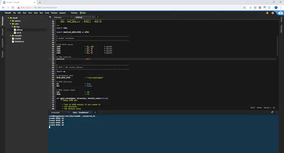
Task: Expand the examples folder
Action: coord(10,36)
